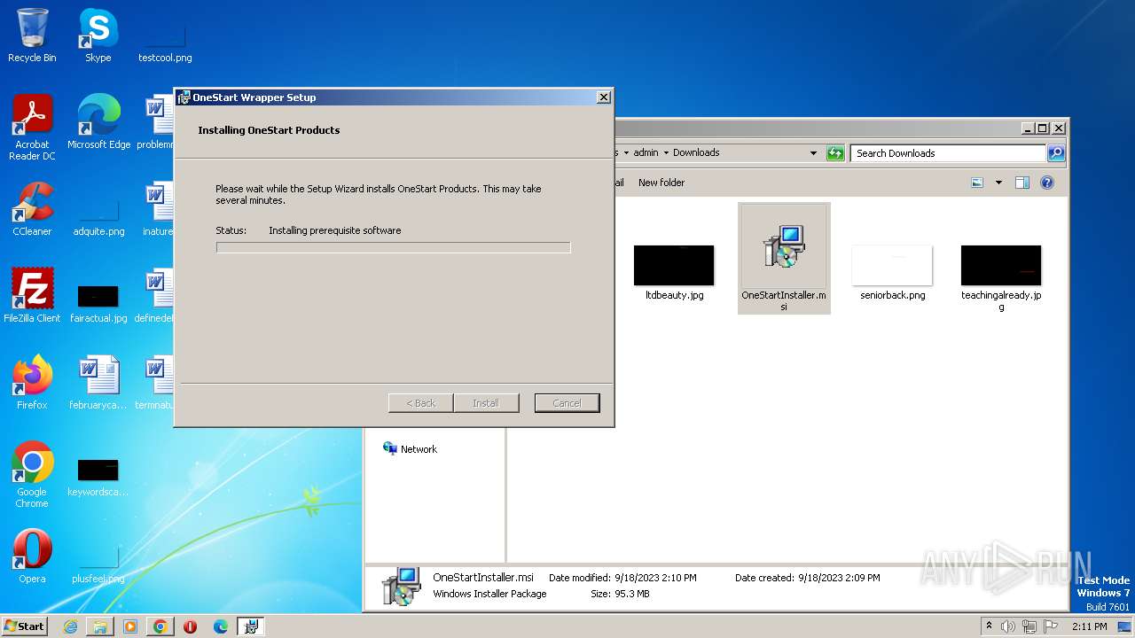1135x638 pixels.
Task: Open the view options dropdown arrow
Action: pos(998,183)
